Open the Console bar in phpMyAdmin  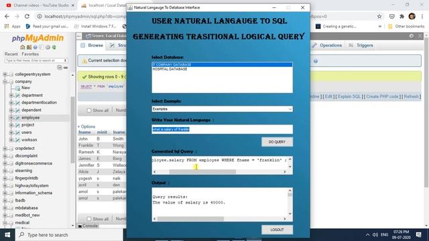pyautogui.click(x=88, y=226)
